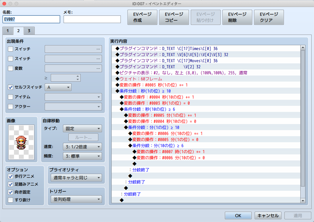Open the プライオリティ 通常キャラと同じ dropdown
Image resolution: width=314 pixels, height=222 pixels.
click(x=76, y=178)
